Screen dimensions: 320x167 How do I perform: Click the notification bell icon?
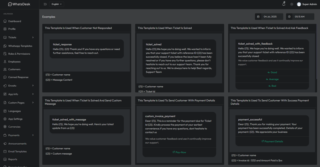click(284, 4)
